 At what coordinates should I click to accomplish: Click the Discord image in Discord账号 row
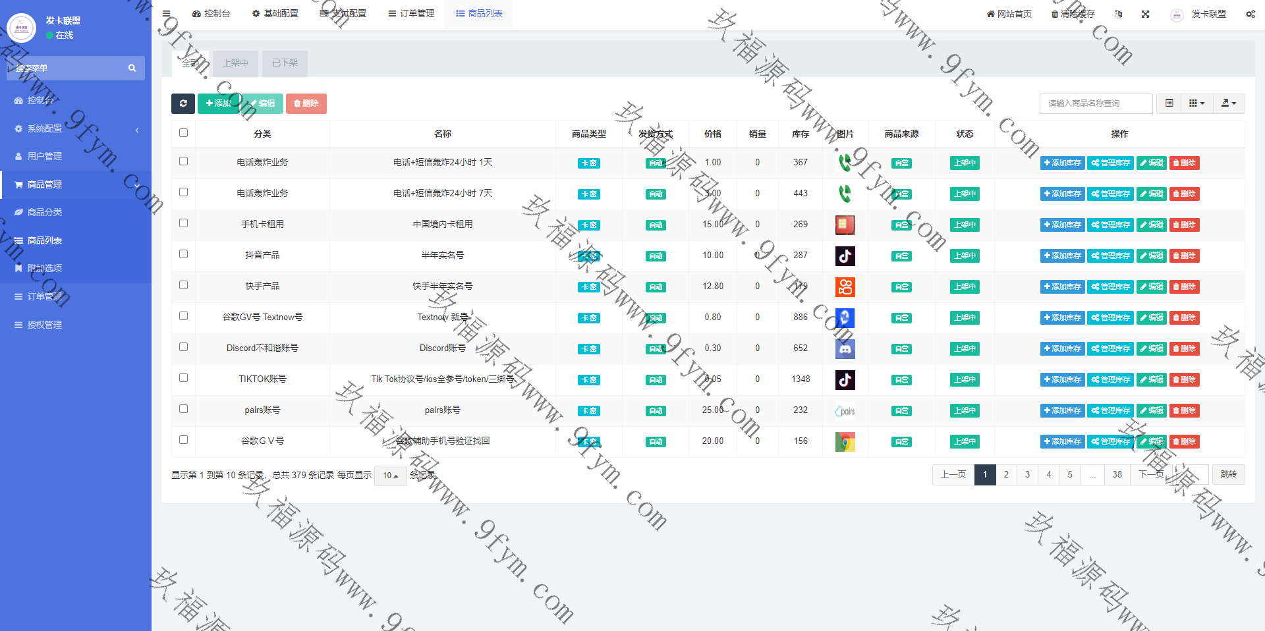click(x=845, y=349)
